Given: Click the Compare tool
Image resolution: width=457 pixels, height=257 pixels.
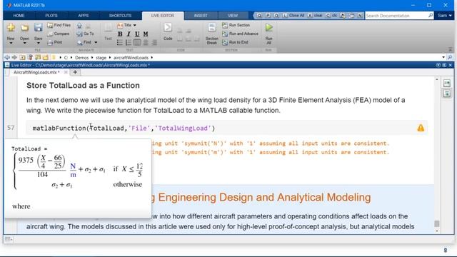Looking at the screenshot, I should pos(59,34).
